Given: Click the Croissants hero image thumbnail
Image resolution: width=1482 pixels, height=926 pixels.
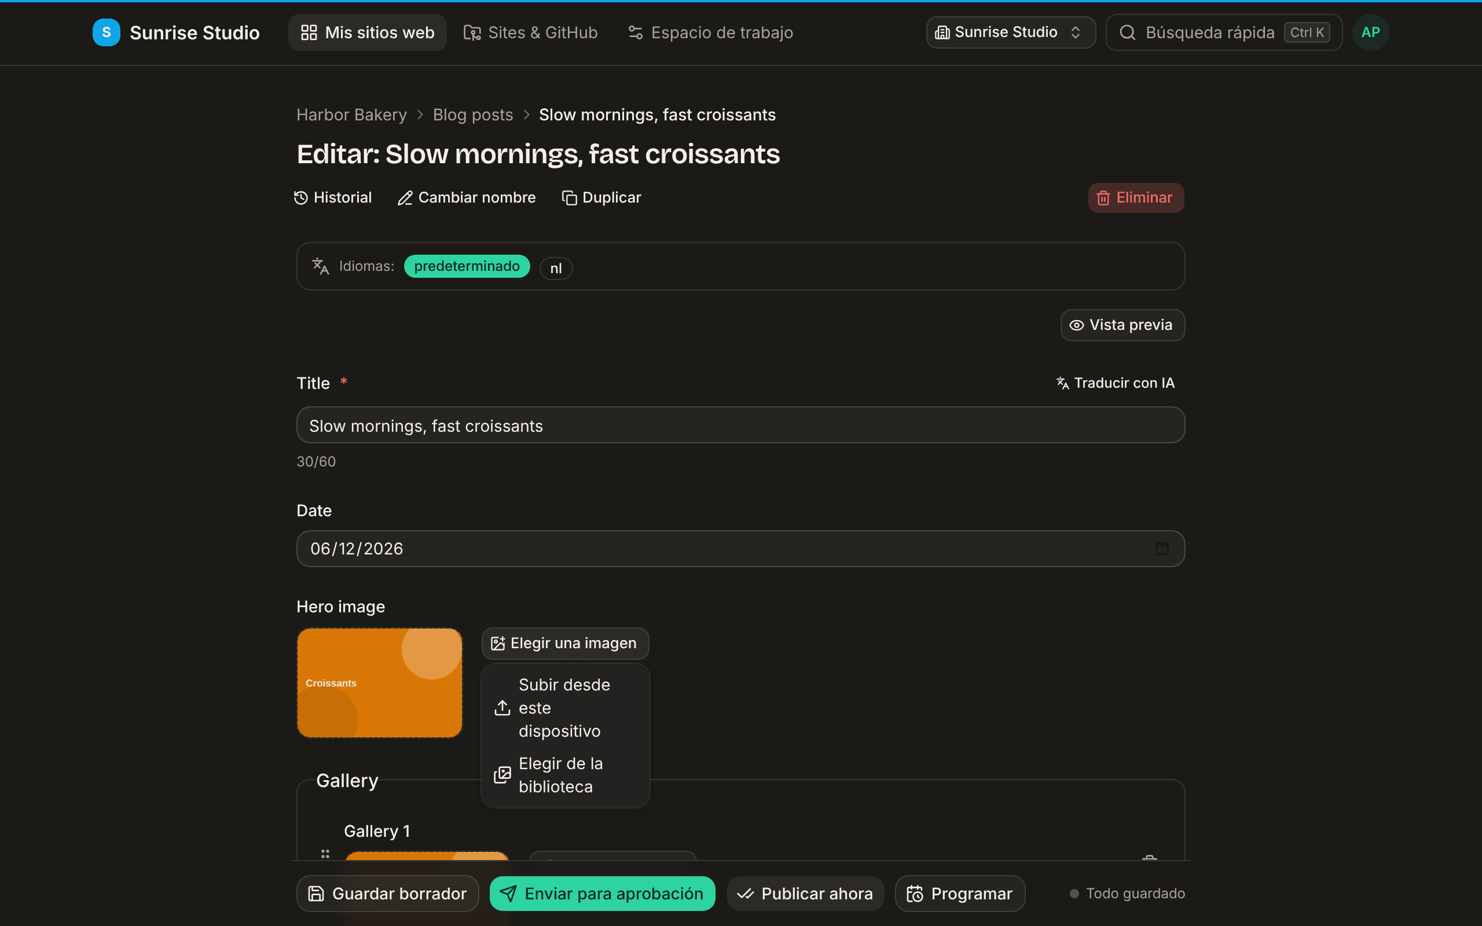Looking at the screenshot, I should (x=379, y=683).
